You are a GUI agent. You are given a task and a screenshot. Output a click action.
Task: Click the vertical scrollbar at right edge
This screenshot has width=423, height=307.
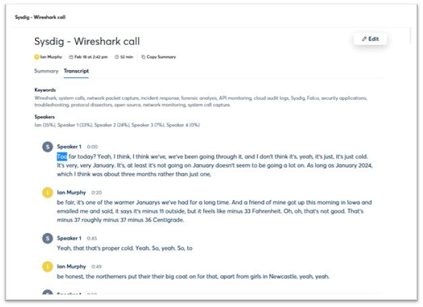tap(410, 35)
